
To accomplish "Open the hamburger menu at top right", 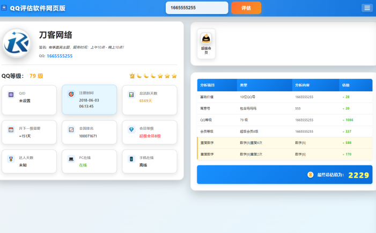I will (367, 8).
